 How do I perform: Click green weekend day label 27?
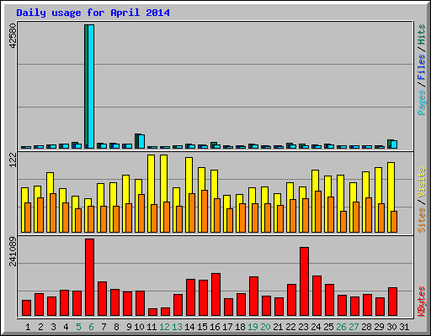click(354, 327)
